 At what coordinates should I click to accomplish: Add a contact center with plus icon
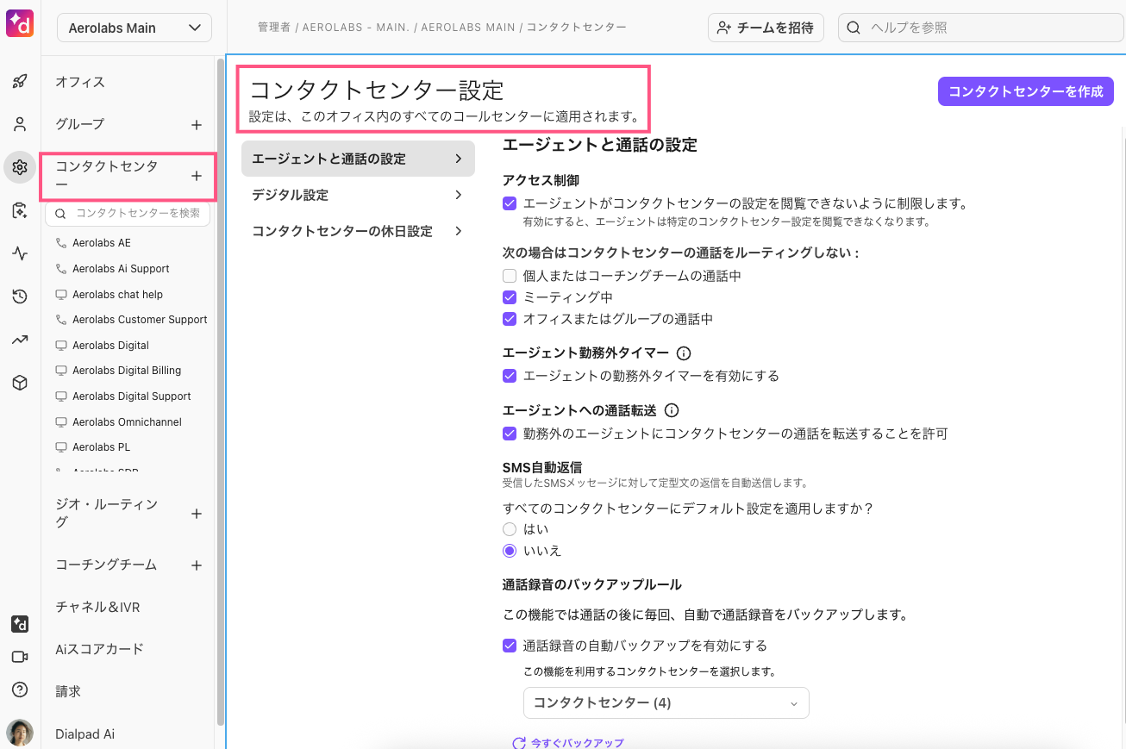point(197,176)
